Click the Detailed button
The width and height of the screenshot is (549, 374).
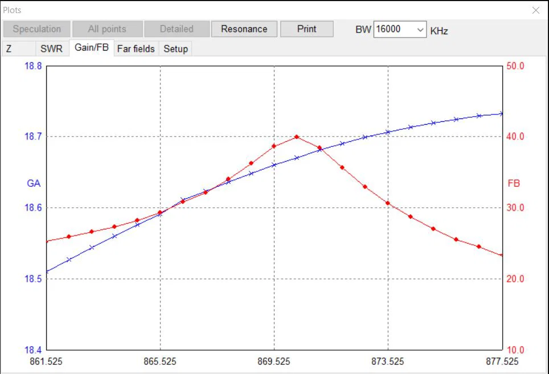(x=177, y=29)
